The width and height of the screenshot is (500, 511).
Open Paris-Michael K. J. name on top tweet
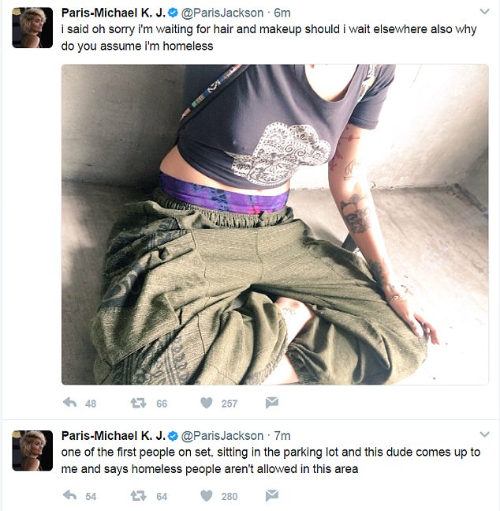tap(114, 13)
